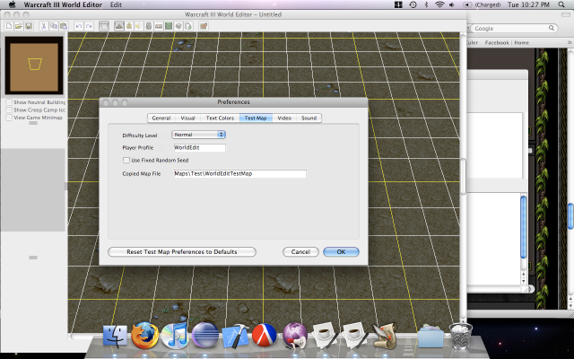Open the Object Editor icon

149,26
